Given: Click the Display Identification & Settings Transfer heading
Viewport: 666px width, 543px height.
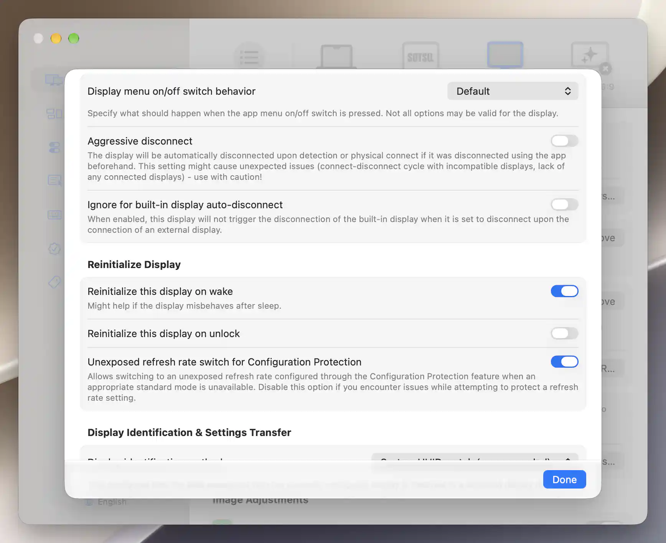Looking at the screenshot, I should pyautogui.click(x=189, y=433).
